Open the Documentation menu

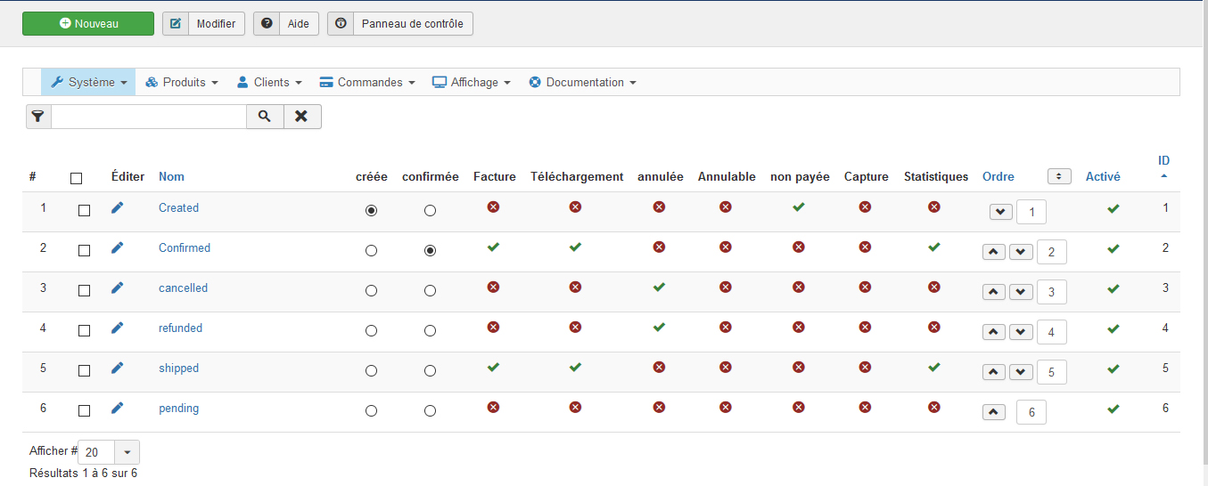pos(582,82)
